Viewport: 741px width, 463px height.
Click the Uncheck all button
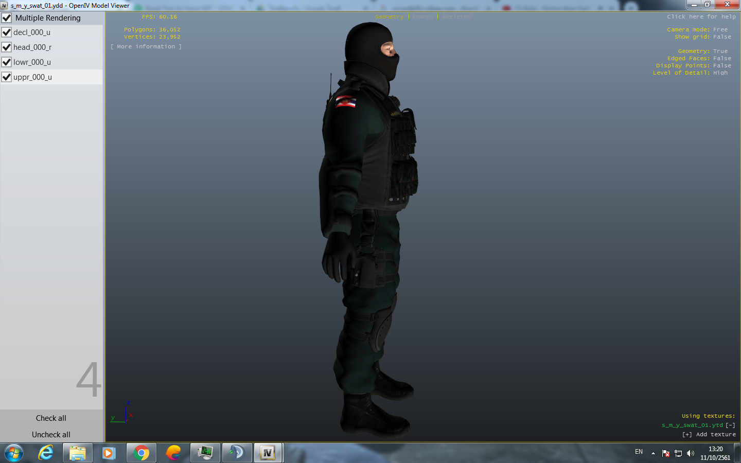(51, 435)
